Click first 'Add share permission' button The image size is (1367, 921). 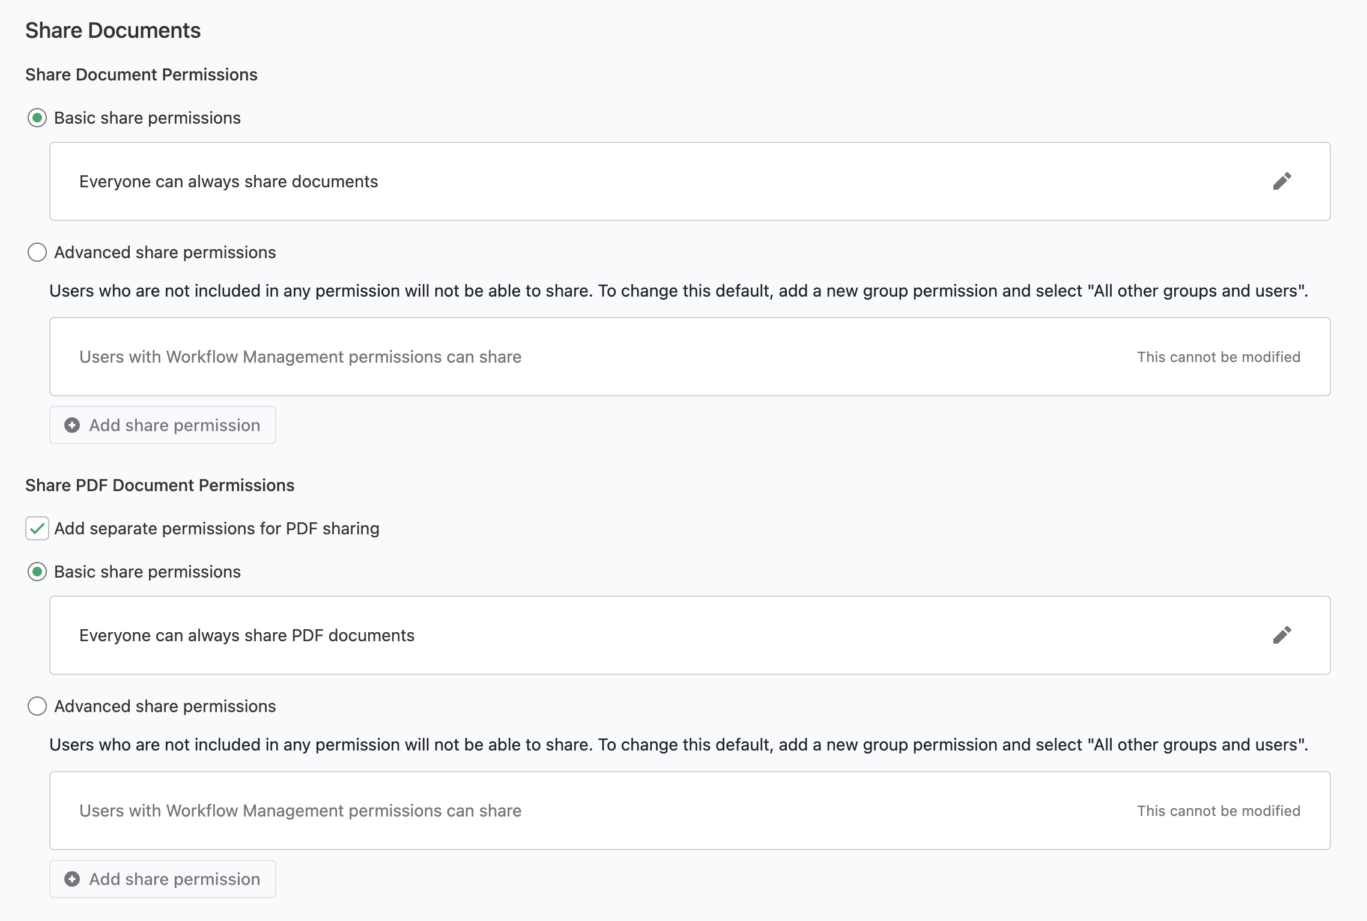(x=163, y=425)
